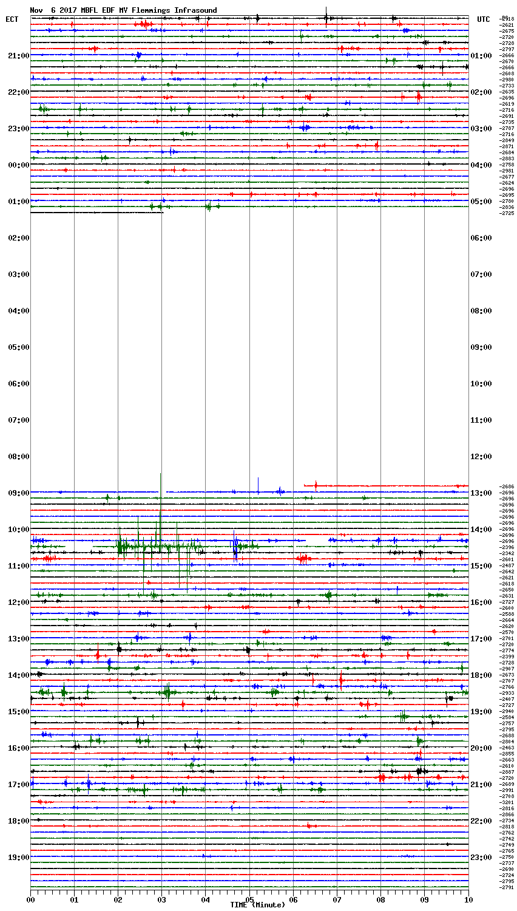Select the 20:00 label on the UTC axis
This screenshot has height=911, width=517.
[481, 748]
